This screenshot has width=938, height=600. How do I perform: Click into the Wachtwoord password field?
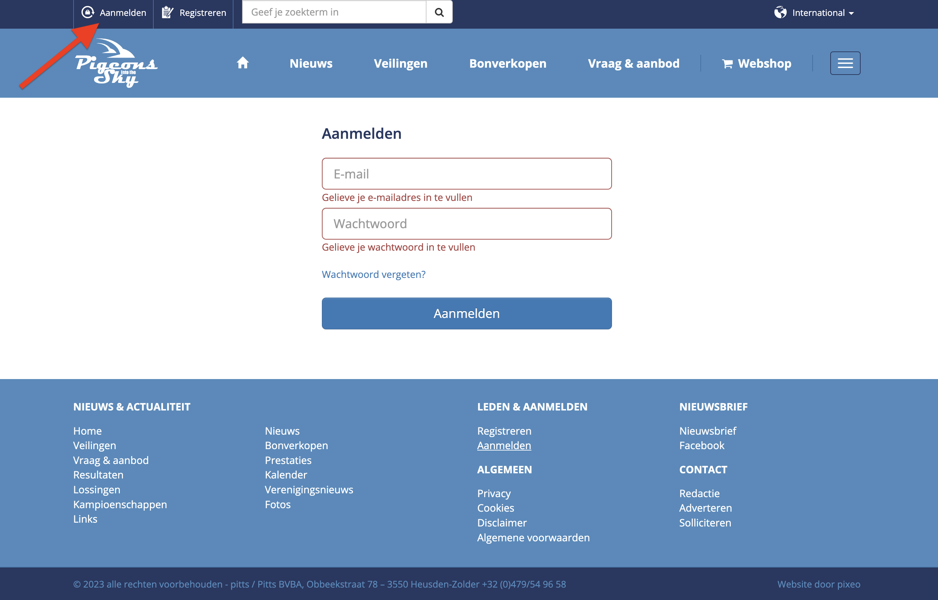click(x=467, y=224)
